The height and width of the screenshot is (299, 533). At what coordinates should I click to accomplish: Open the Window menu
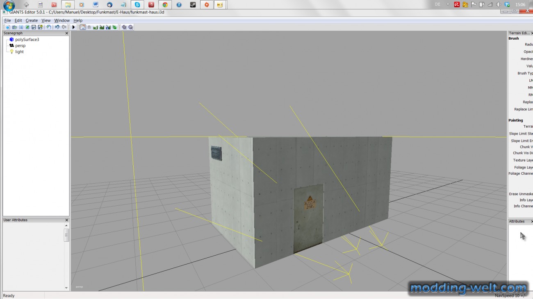pyautogui.click(x=62, y=20)
